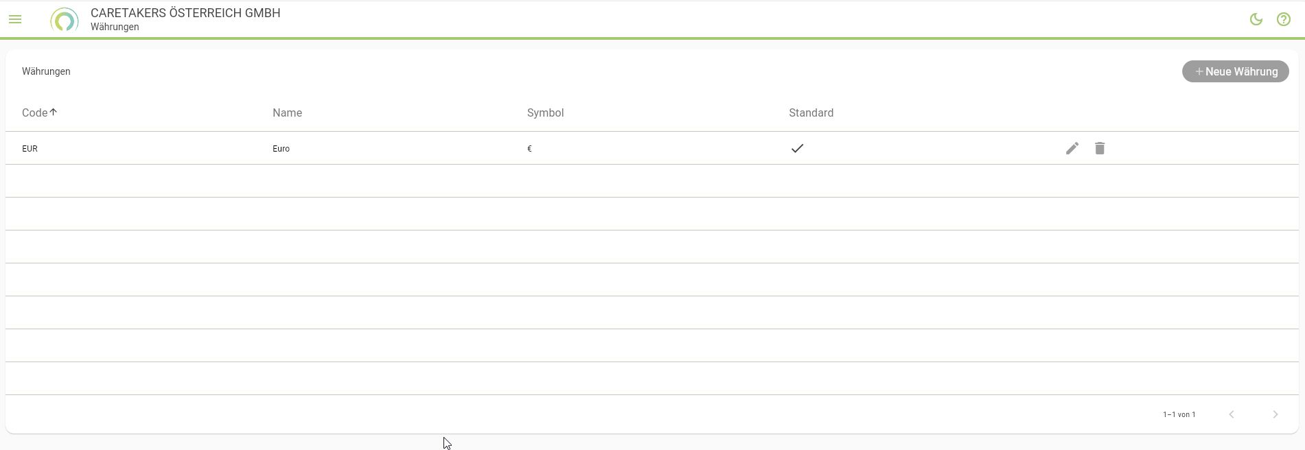1305x450 pixels.
Task: Click the € symbol cell
Action: 529,149
